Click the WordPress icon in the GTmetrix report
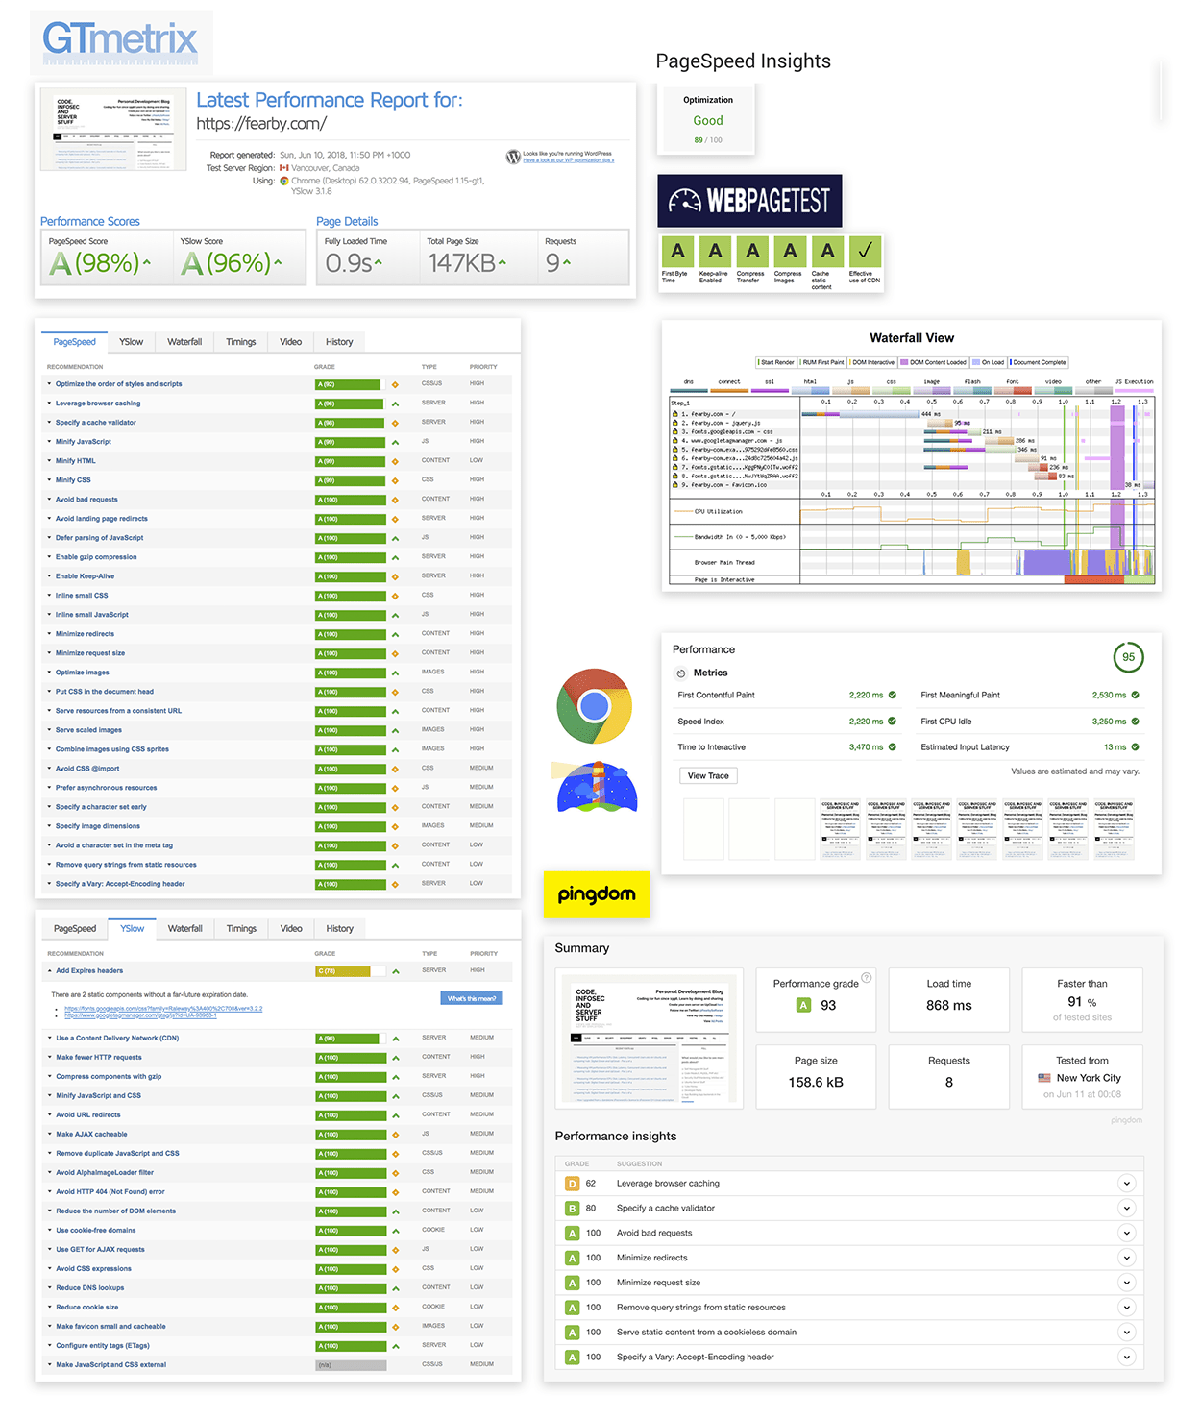 pos(513,157)
